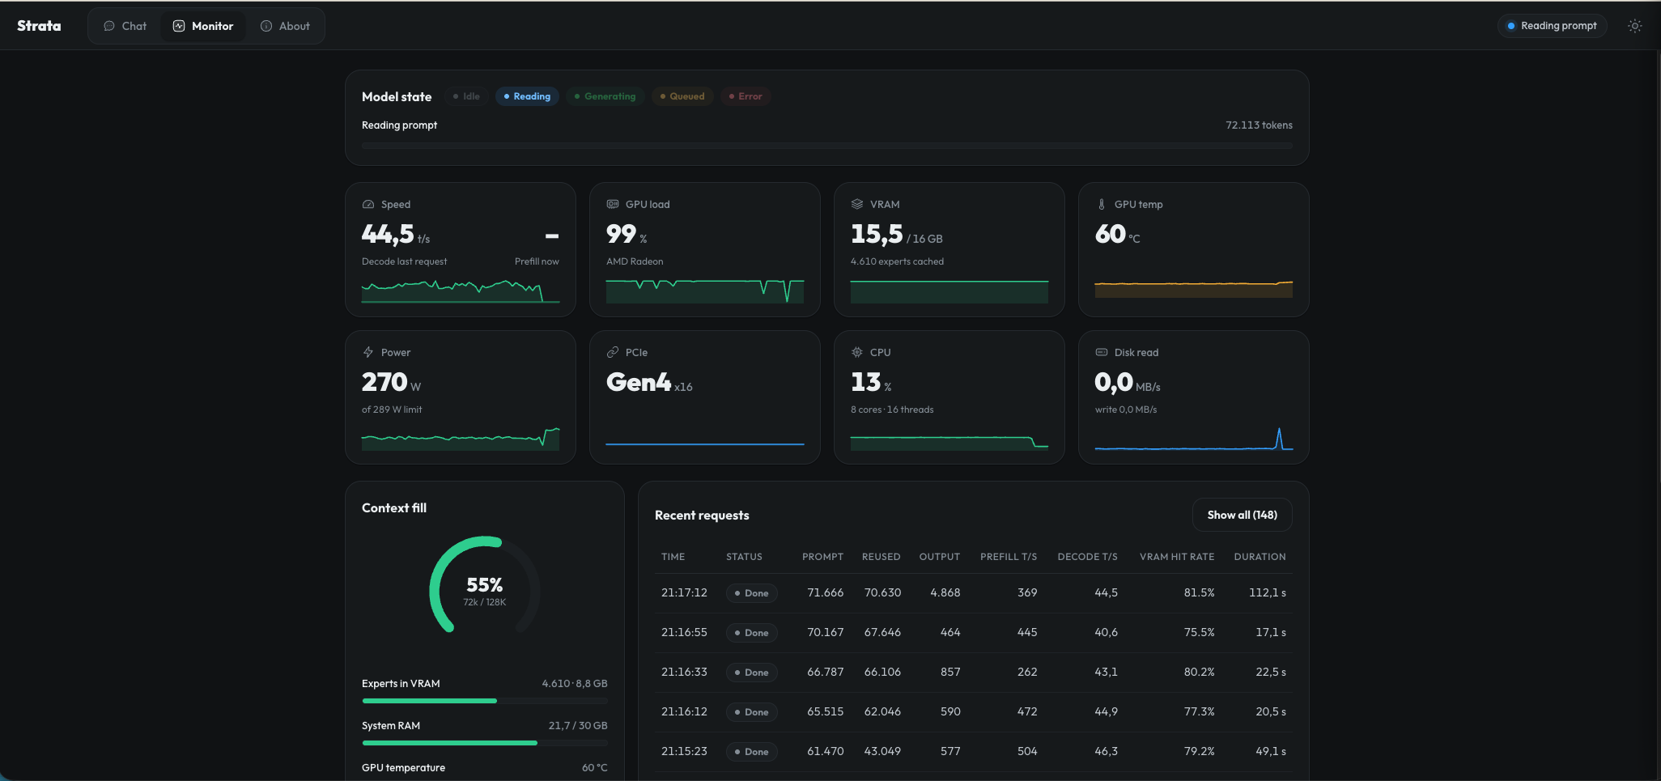Select the Error model state chip
Screen dimensions: 1661x781
(x=746, y=96)
